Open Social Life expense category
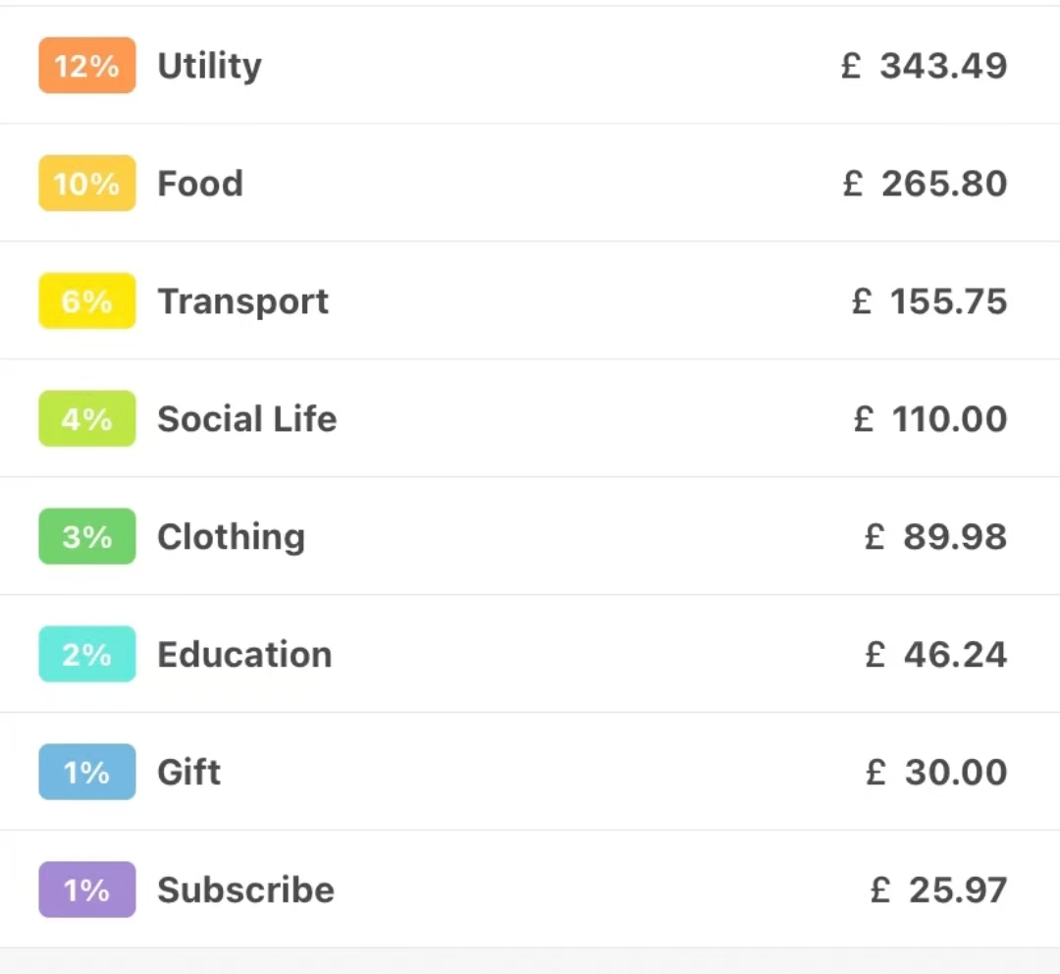 click(247, 419)
